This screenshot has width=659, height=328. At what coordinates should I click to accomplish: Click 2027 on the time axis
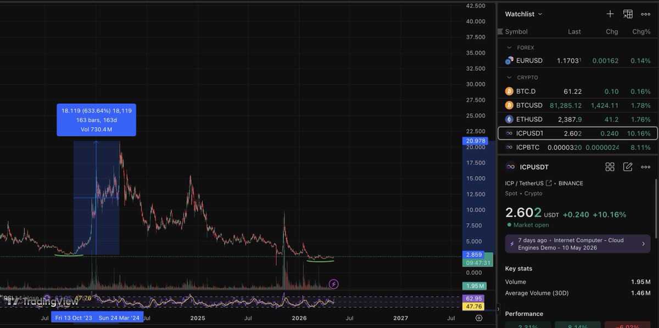pos(401,318)
